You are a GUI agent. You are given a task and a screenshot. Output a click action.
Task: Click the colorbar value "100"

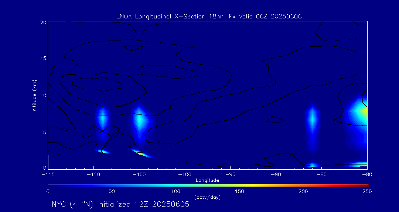click(x=175, y=191)
